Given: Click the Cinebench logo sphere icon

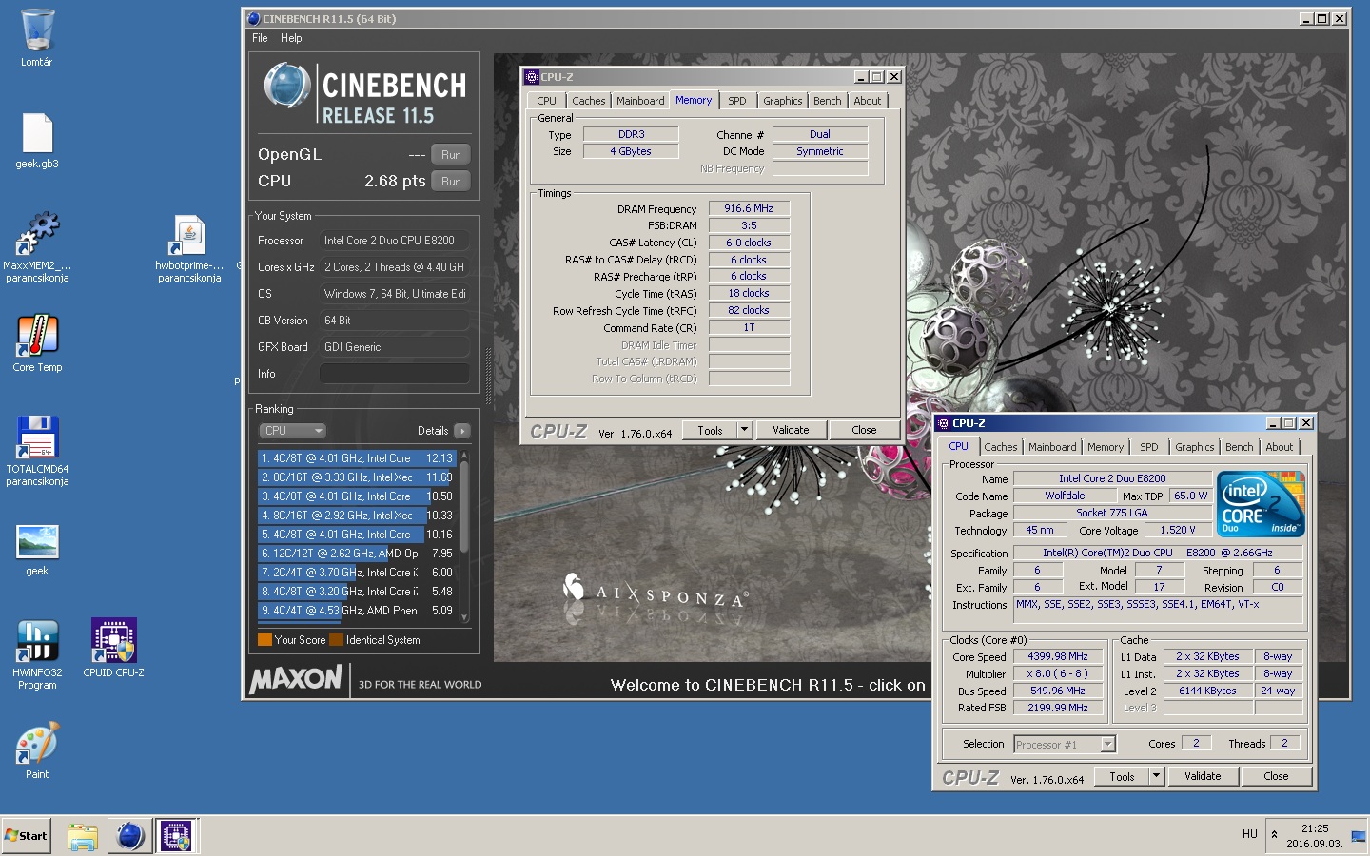Looking at the screenshot, I should pos(286,86).
